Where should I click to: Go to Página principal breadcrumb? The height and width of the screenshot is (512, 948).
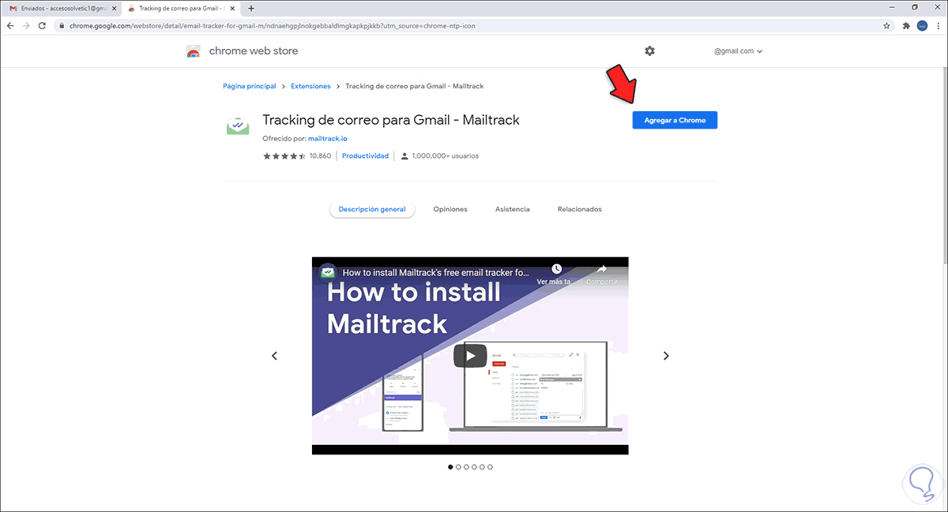pos(250,86)
